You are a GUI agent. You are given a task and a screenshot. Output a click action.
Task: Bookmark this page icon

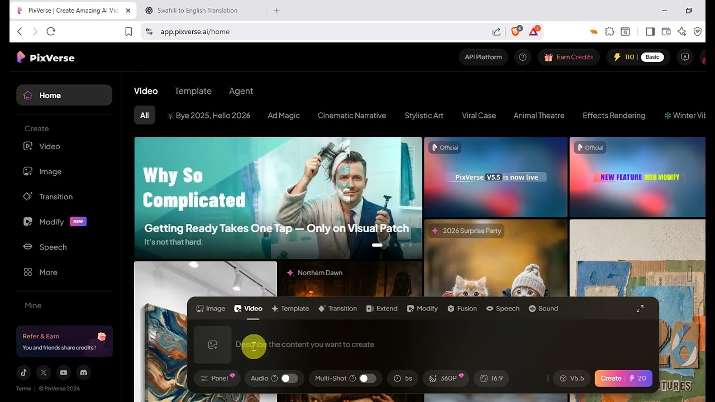click(x=128, y=32)
